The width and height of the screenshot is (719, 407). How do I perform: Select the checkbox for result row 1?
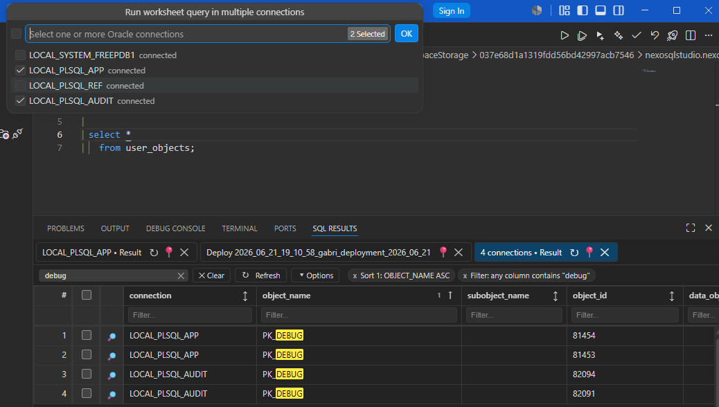86,335
